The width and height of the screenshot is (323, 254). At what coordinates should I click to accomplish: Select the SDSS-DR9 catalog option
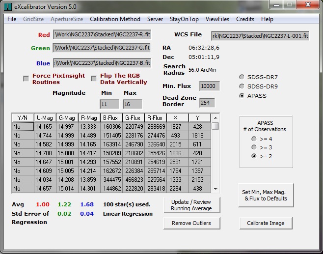(242, 86)
